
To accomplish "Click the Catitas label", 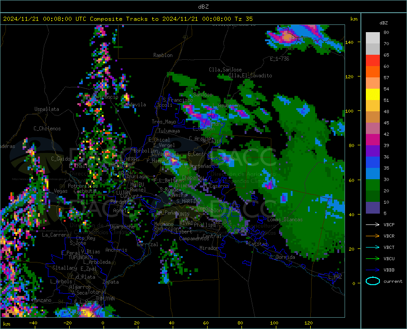I will (x=258, y=244).
